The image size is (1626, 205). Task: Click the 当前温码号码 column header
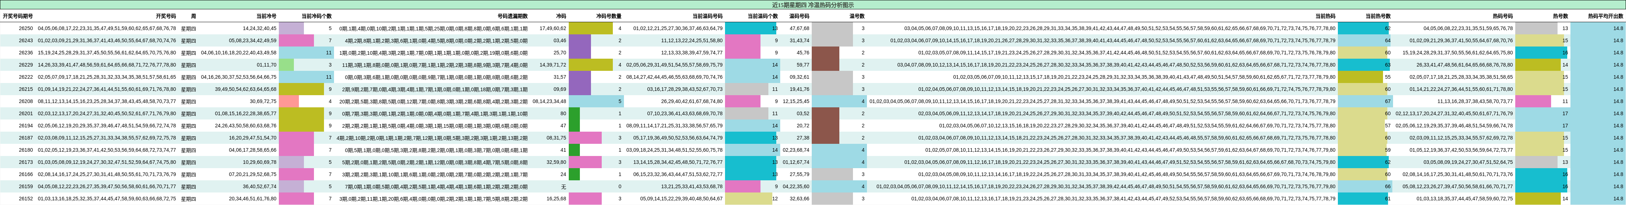tap(707, 16)
